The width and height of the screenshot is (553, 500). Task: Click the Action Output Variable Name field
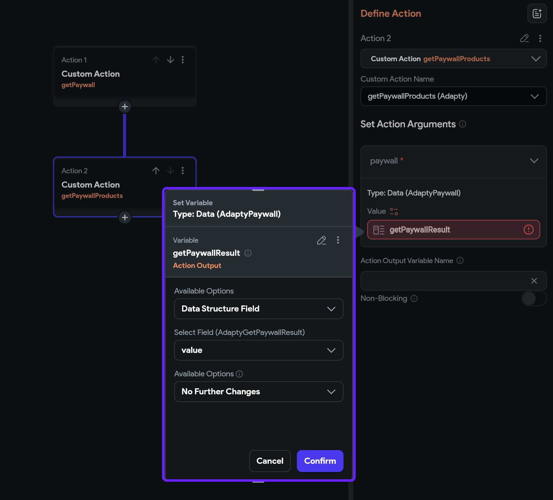click(445, 281)
